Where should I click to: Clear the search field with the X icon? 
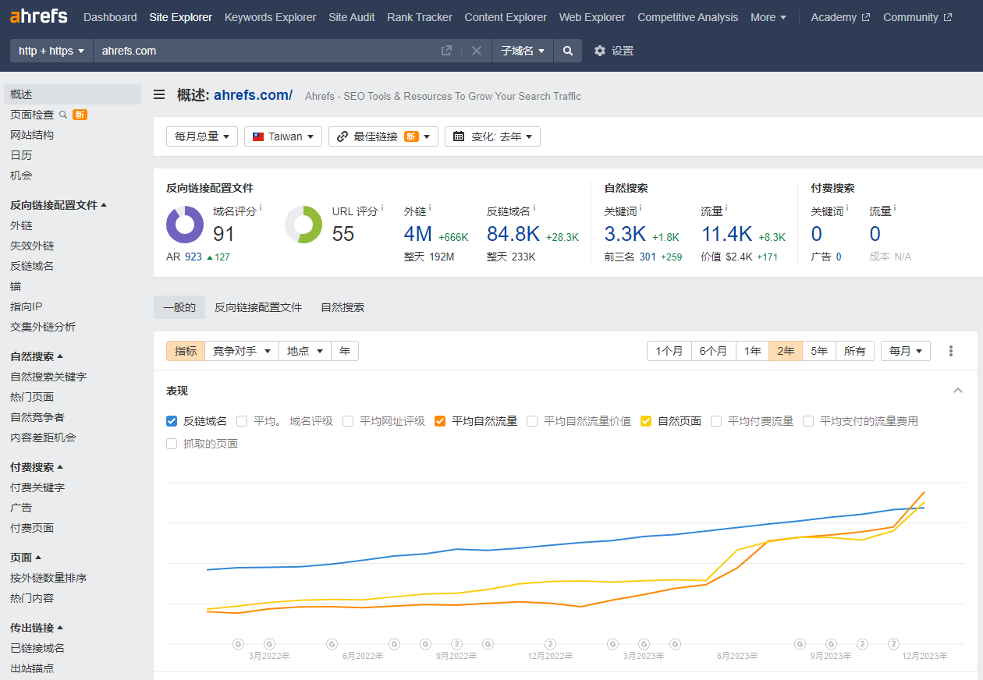(x=476, y=50)
